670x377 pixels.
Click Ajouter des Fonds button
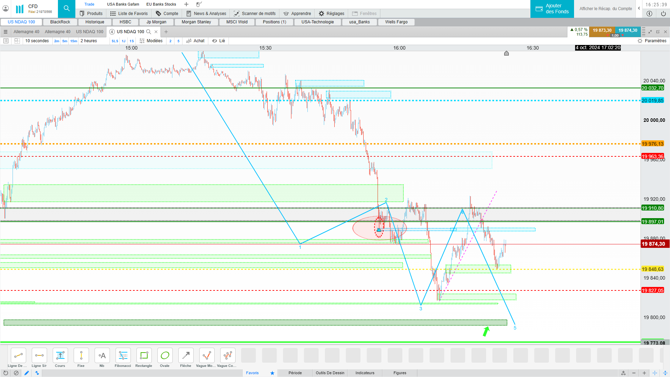point(552,9)
